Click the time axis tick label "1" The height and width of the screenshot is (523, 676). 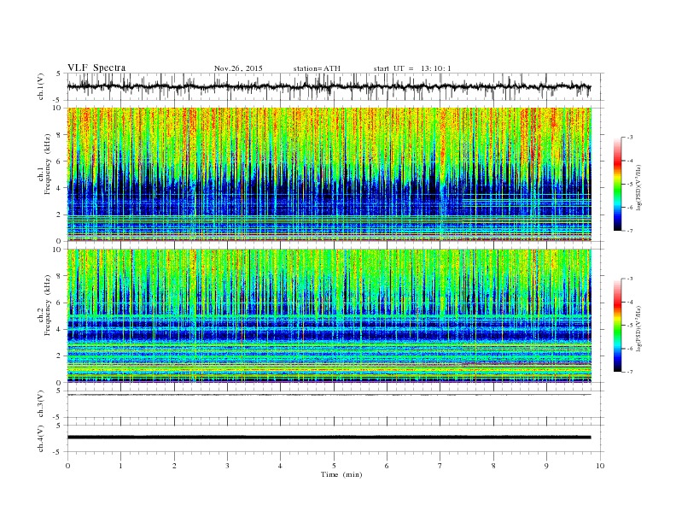coord(120,466)
